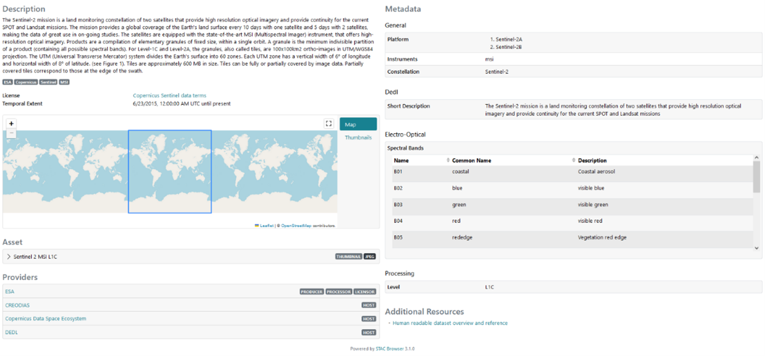Click the JPEG badge on the asset row
Viewport: 765px width, 356px height.
368,256
